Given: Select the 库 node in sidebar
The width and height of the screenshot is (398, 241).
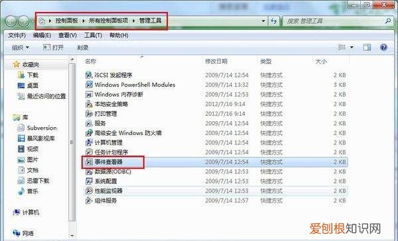Looking at the screenshot, I should (x=25, y=117).
